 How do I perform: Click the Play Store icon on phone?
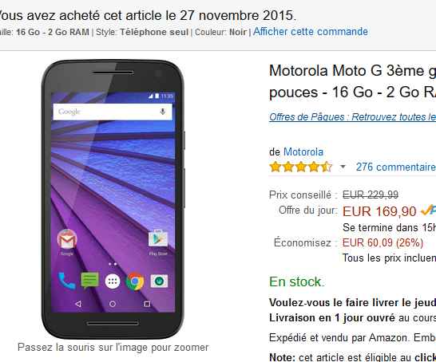click(x=158, y=238)
